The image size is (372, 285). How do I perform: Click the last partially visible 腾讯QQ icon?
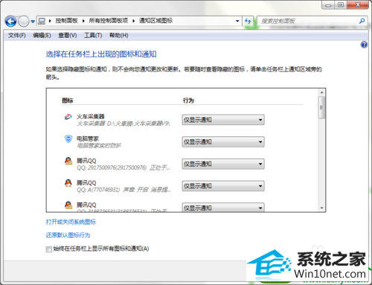coord(68,205)
